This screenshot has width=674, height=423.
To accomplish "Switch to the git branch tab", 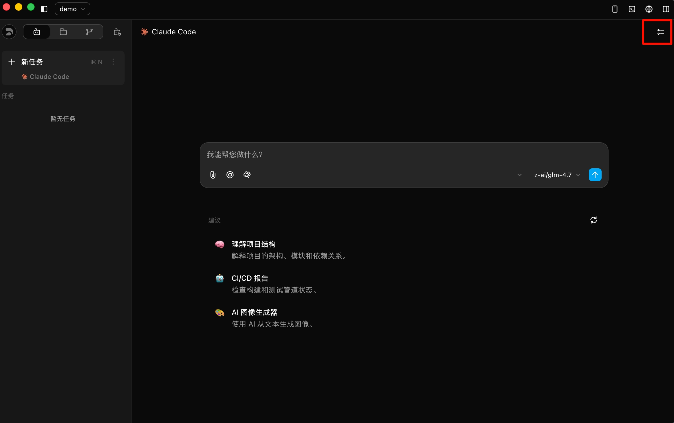I will (x=89, y=32).
